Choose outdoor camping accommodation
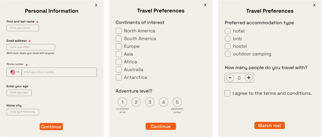 pyautogui.click(x=228, y=54)
